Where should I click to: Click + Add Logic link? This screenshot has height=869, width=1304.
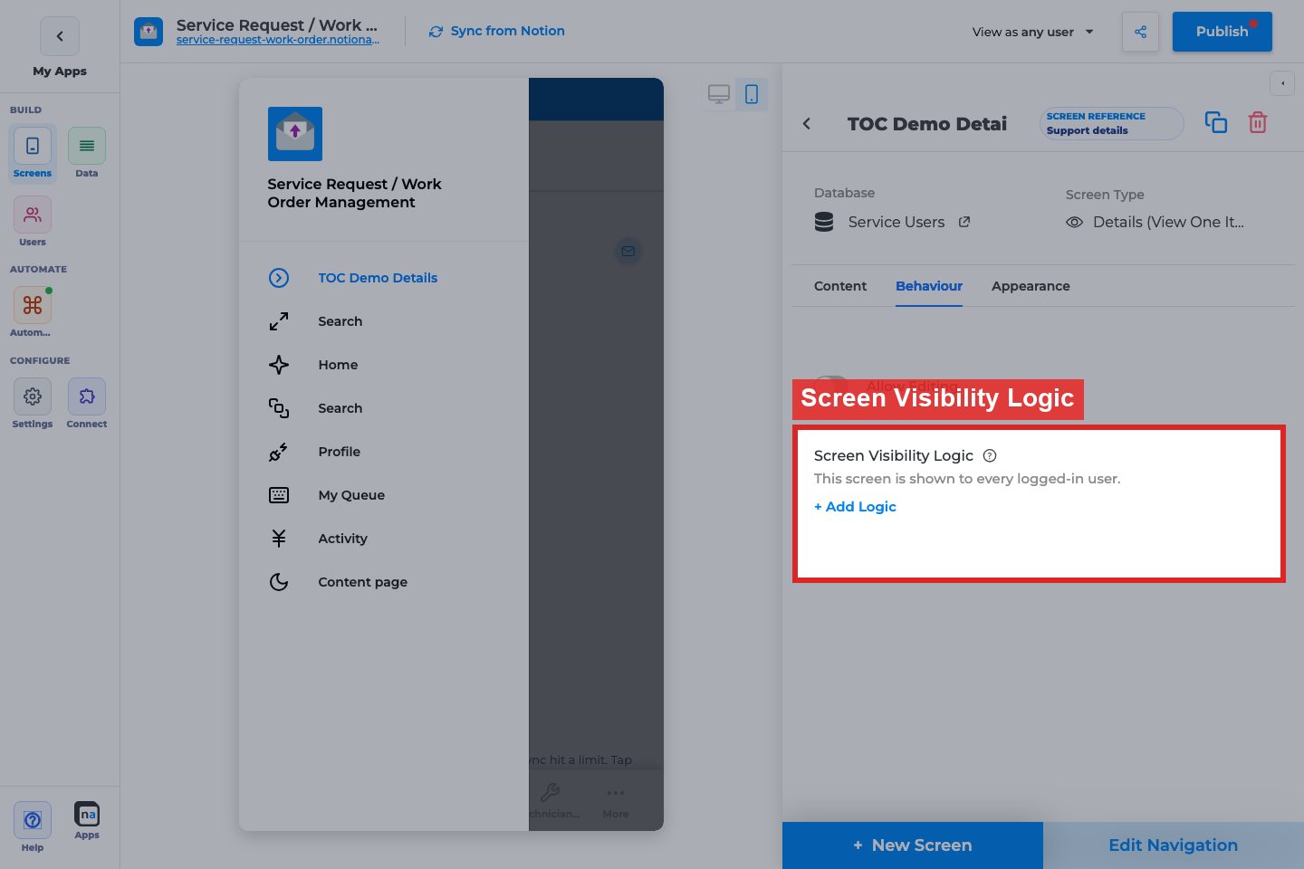coord(855,507)
